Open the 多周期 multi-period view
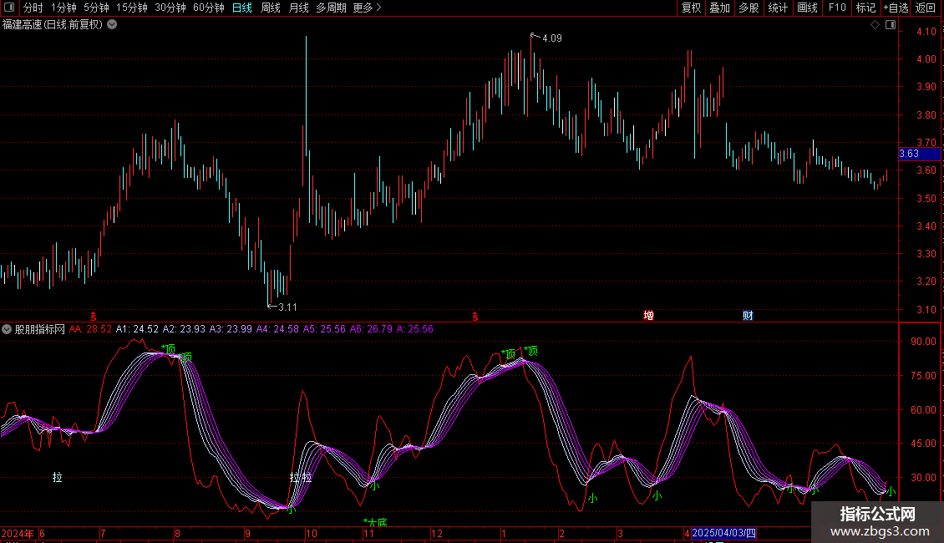This screenshot has height=543, width=944. click(331, 8)
